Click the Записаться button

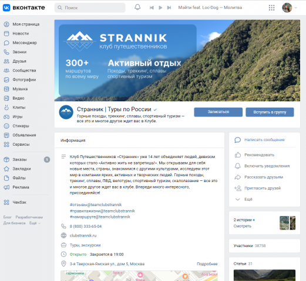click(218, 112)
